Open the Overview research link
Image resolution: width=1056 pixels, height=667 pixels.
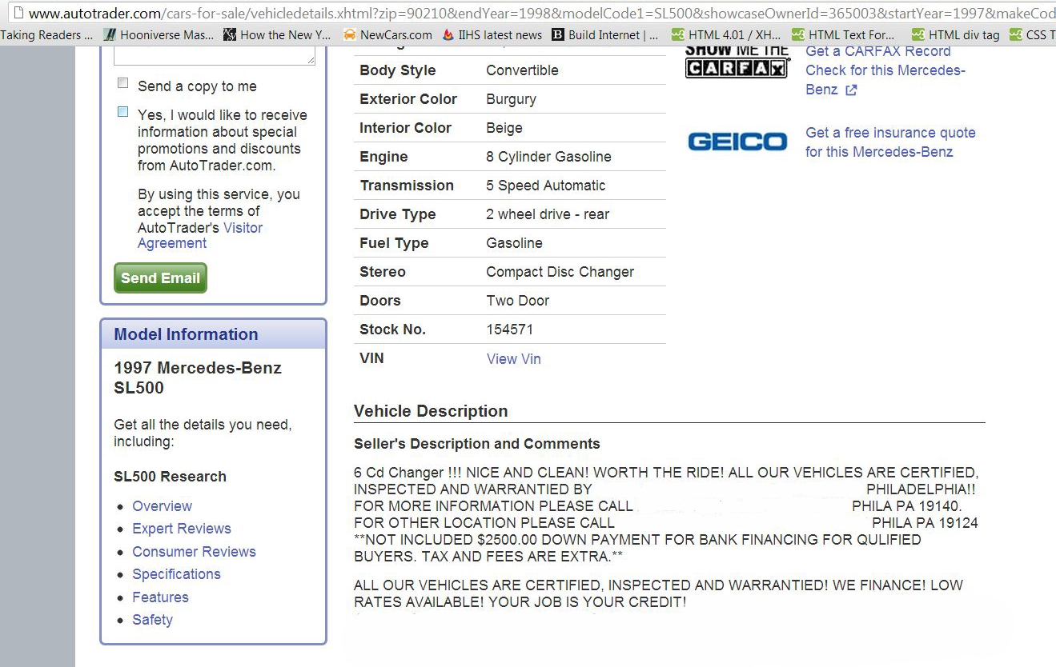pos(162,506)
